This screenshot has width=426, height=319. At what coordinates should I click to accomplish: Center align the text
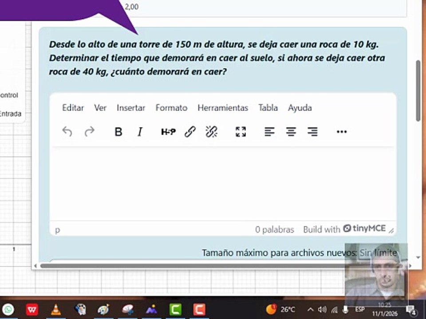pos(291,132)
